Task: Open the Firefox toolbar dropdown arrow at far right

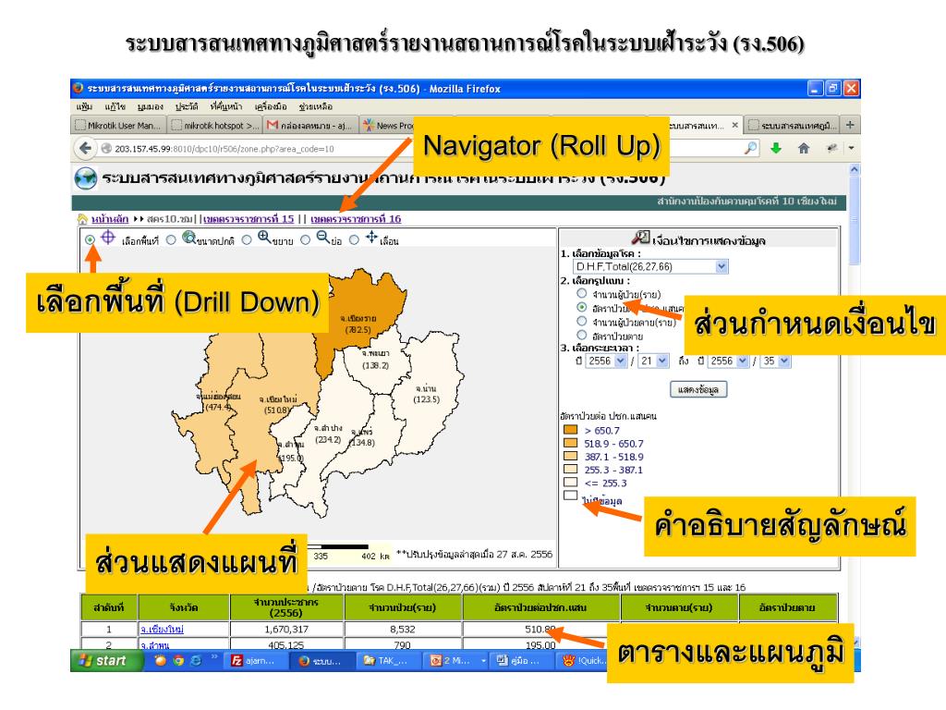Action: (851, 148)
